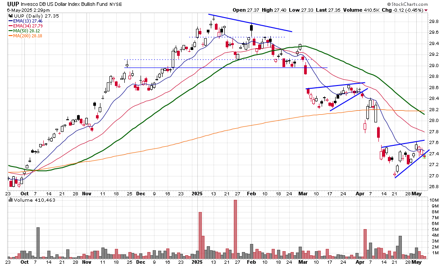The height and width of the screenshot is (266, 446).
Task: Click the Open 27.37 value in the header
Action: tap(246, 10)
